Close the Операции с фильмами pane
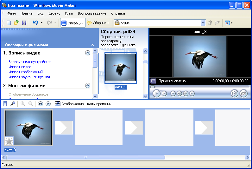Viewport: 252px width, 169px height. tap(92, 45)
